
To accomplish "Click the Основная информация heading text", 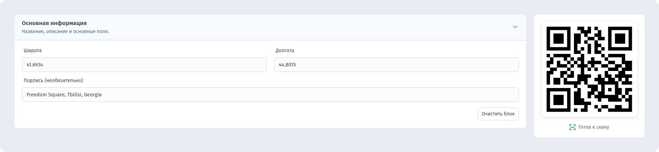I will coord(54,23).
